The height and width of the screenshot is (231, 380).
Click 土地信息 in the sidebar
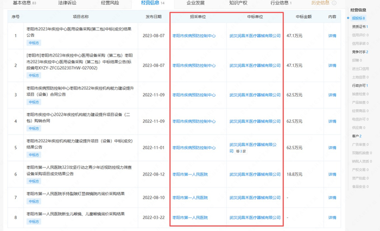click(360, 77)
